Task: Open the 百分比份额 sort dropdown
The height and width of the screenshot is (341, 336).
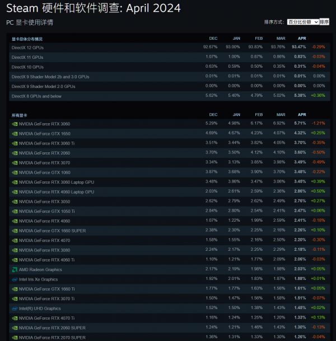Action: [x=303, y=22]
